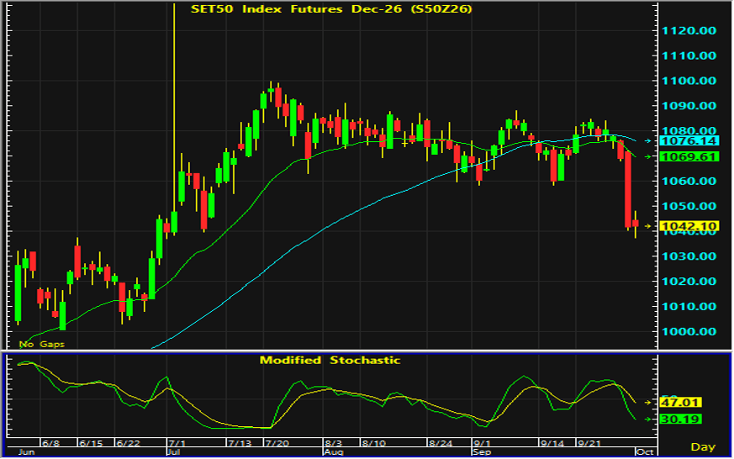Click the Jun month label

[26, 452]
